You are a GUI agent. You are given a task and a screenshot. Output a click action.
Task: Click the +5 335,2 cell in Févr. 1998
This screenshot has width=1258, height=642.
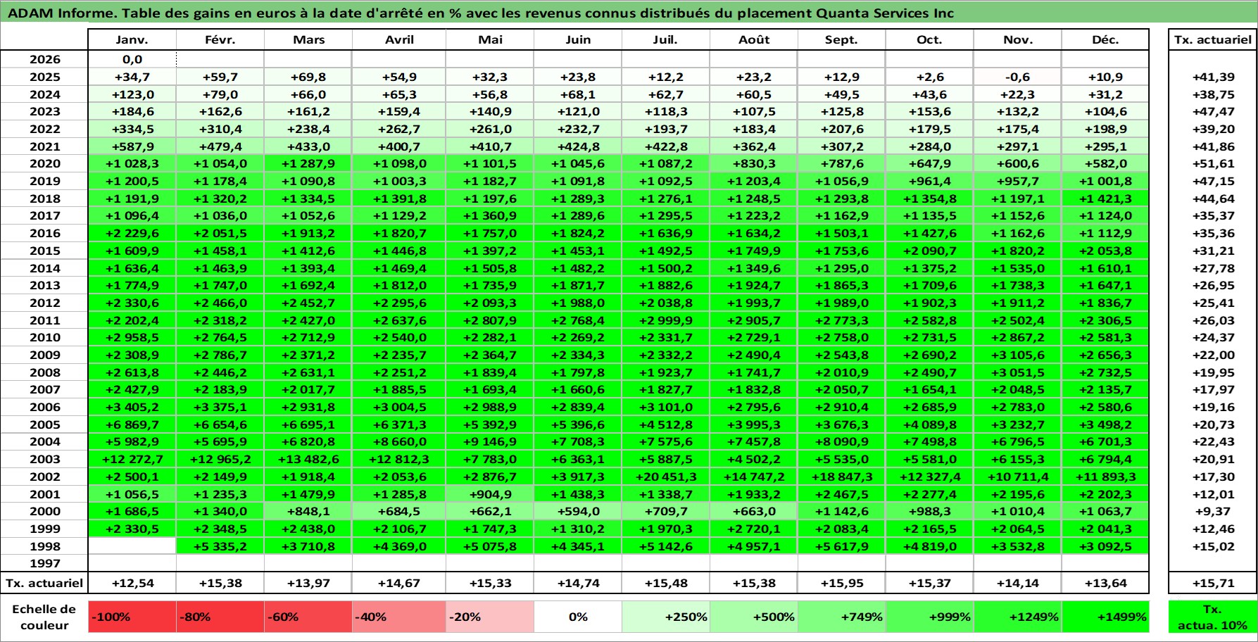click(x=220, y=546)
